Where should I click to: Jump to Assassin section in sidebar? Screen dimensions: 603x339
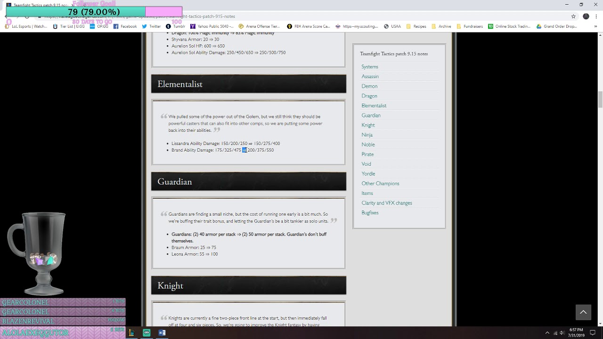(370, 76)
